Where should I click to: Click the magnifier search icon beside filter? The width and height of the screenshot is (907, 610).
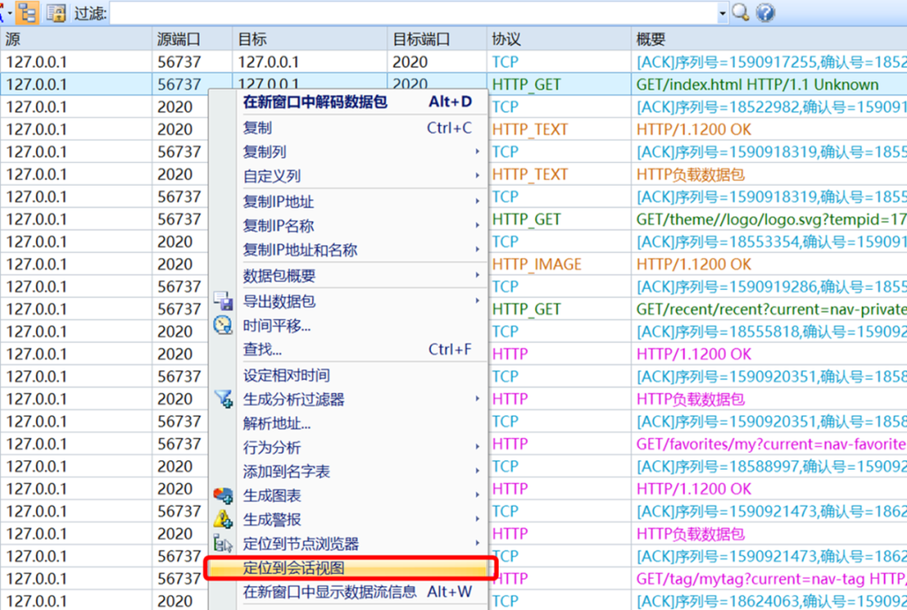740,13
